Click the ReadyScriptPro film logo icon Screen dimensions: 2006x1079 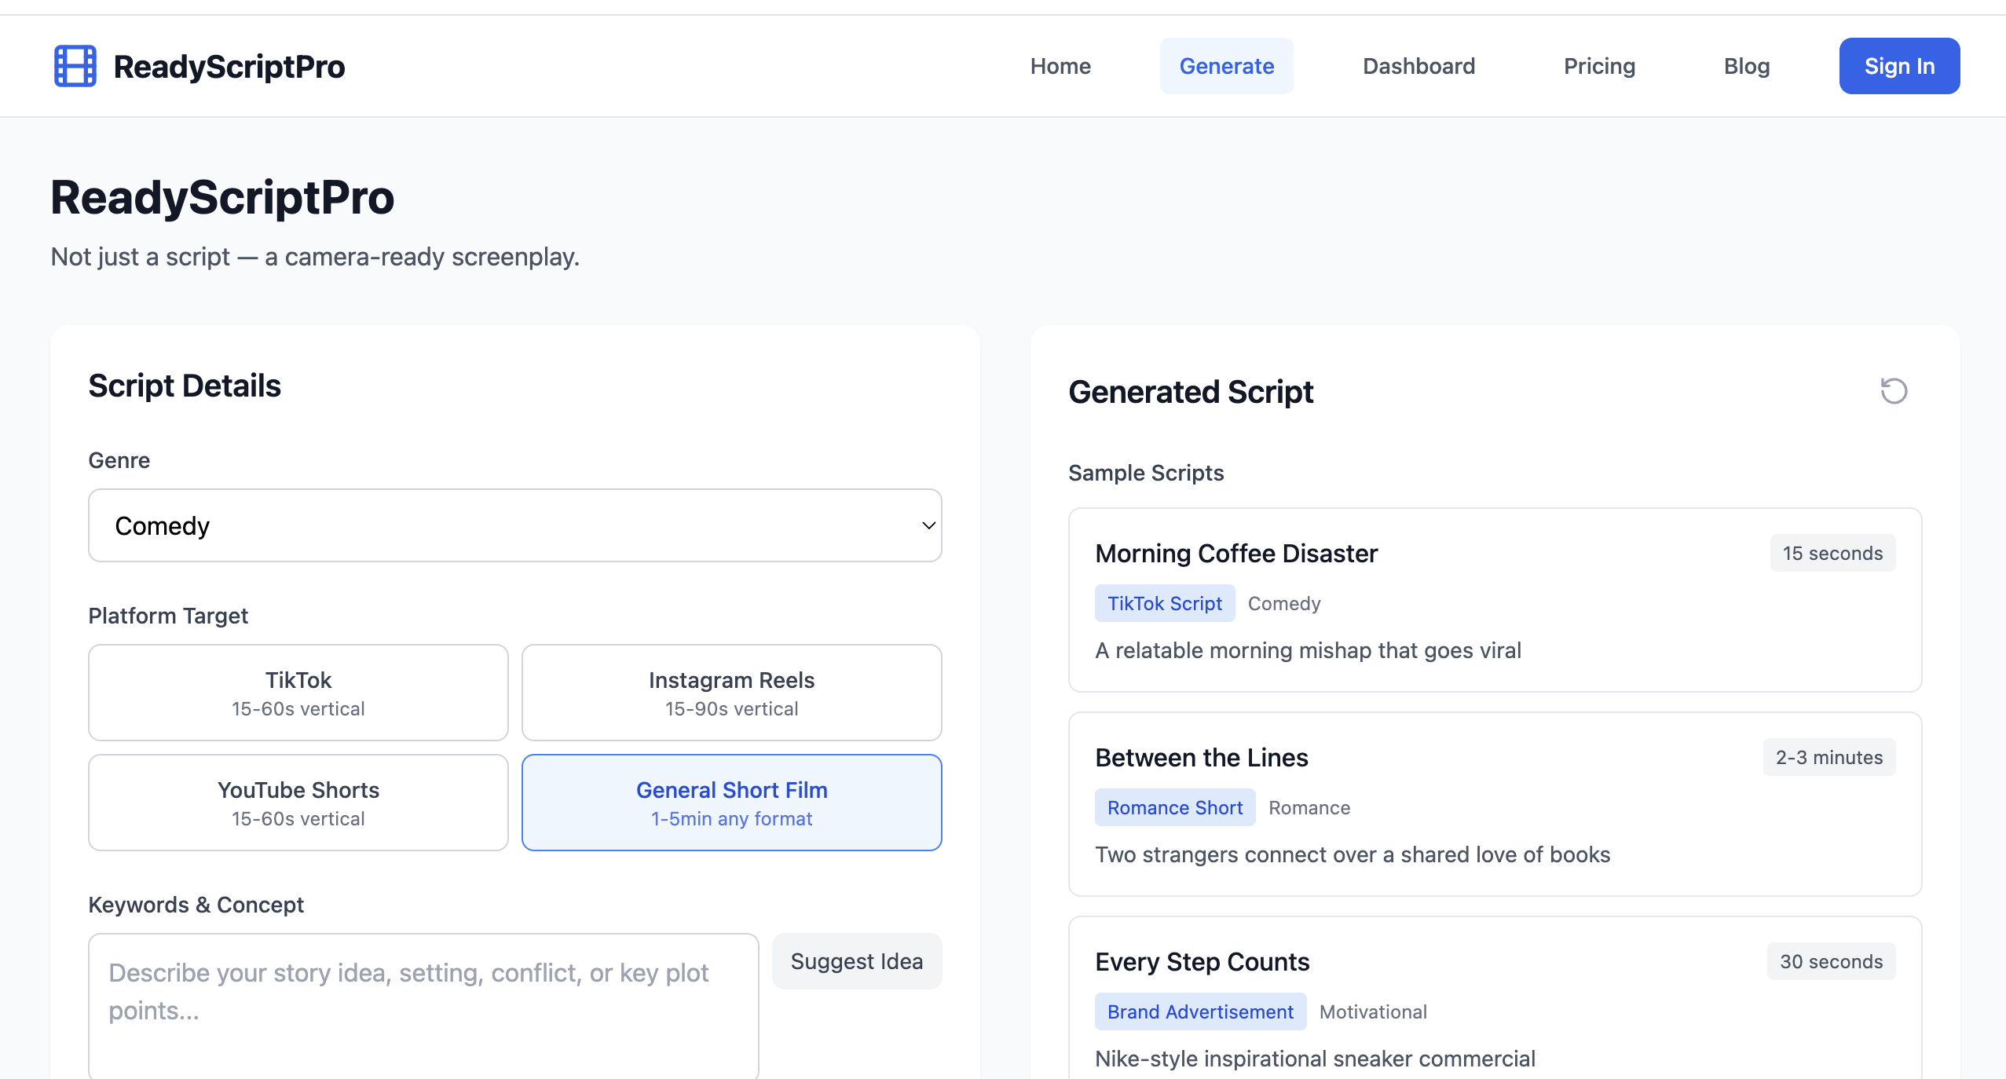coord(75,66)
